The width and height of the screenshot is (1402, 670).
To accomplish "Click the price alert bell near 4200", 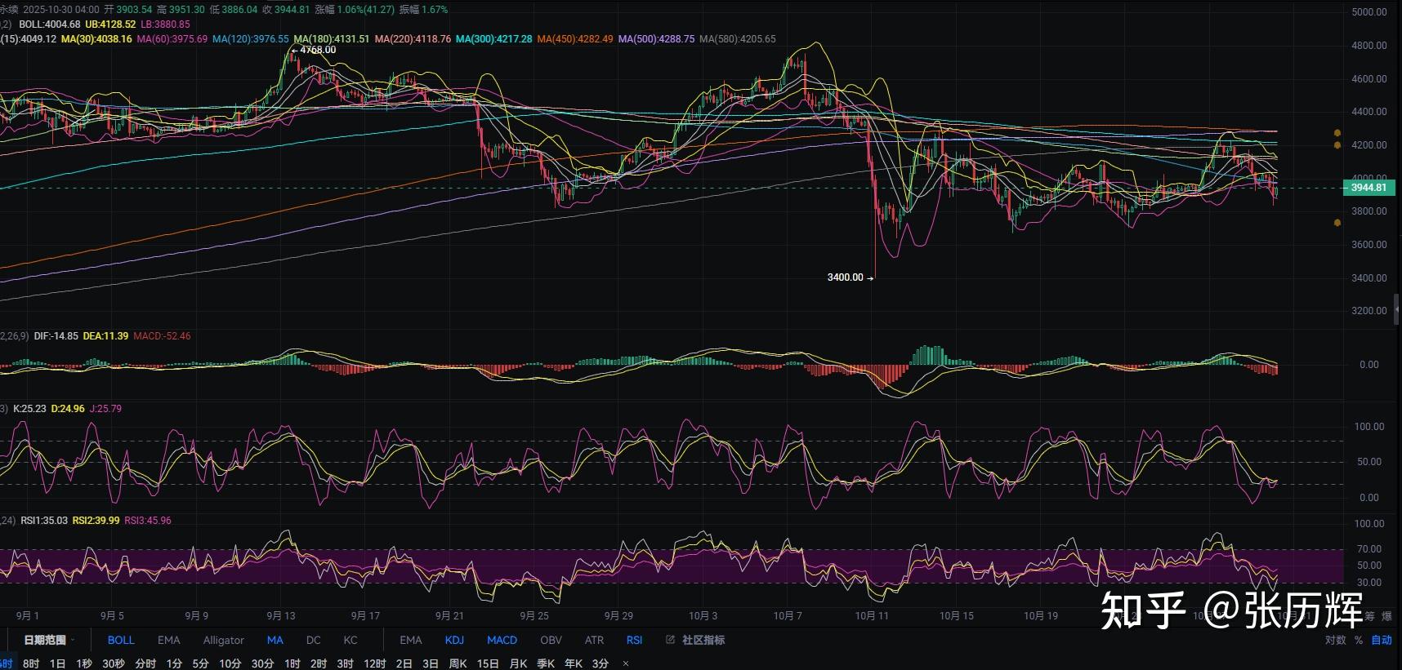I will coord(1337,145).
